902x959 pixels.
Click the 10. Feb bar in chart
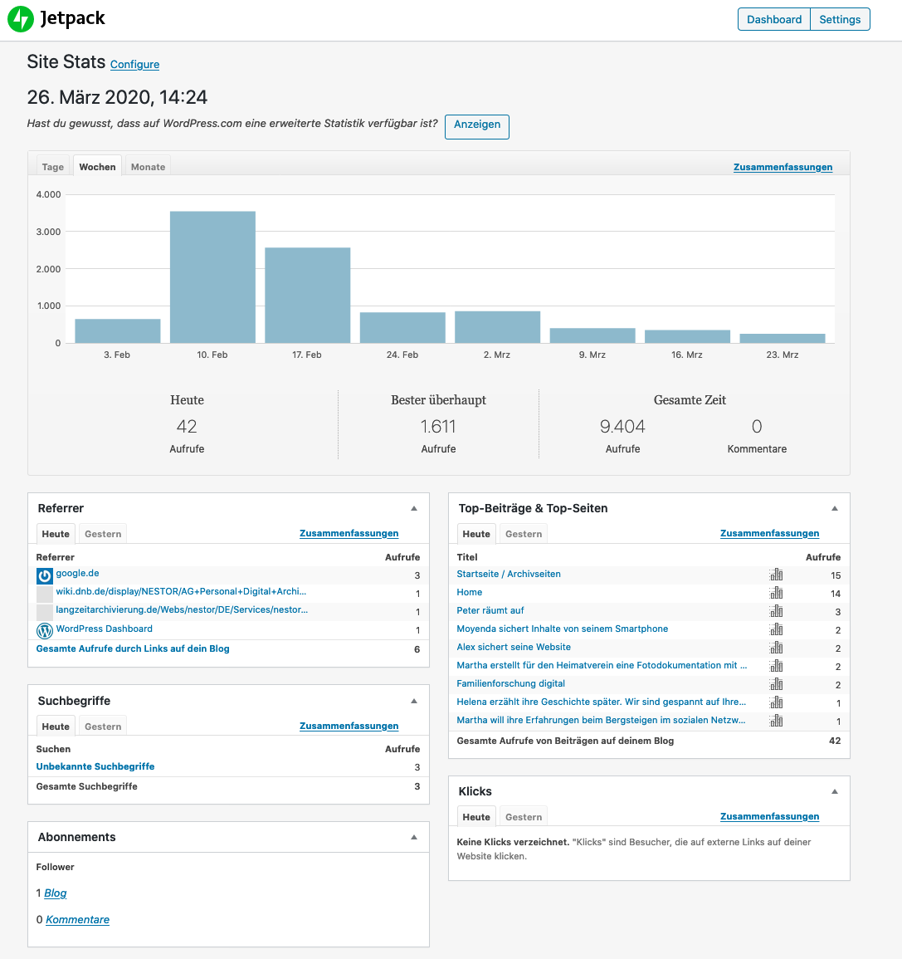pyautogui.click(x=212, y=276)
